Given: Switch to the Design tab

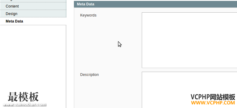Looking at the screenshot, I should pyautogui.click(x=33, y=13).
